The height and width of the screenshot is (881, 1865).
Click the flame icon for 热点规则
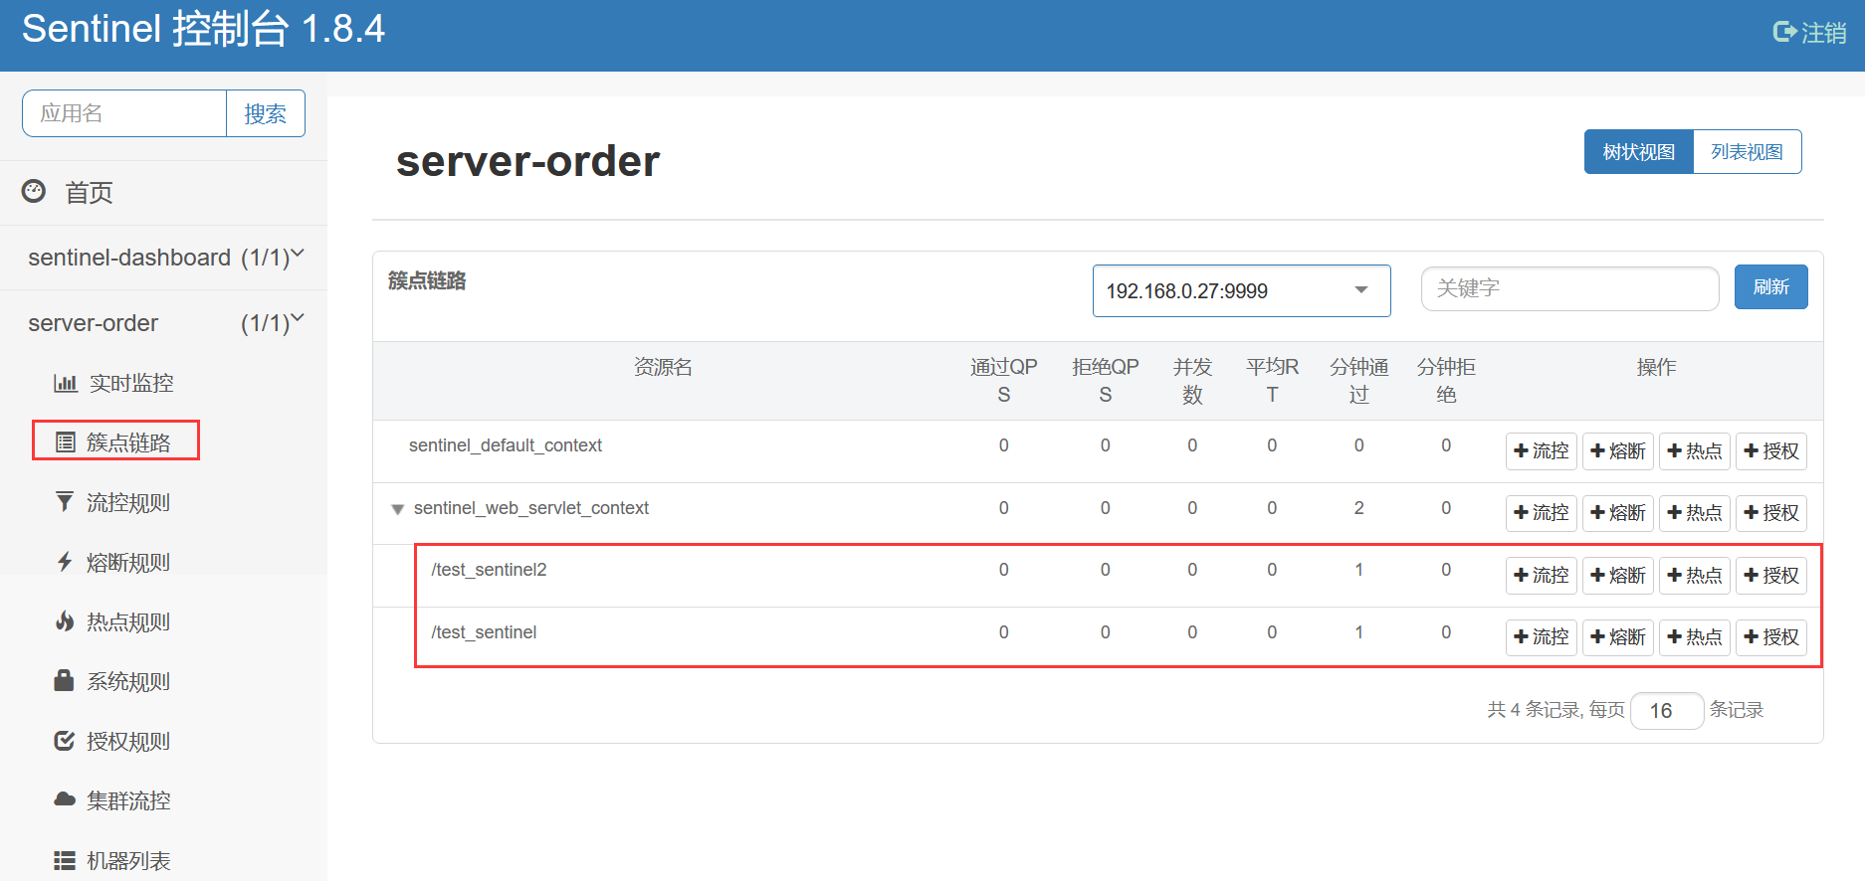(x=65, y=621)
